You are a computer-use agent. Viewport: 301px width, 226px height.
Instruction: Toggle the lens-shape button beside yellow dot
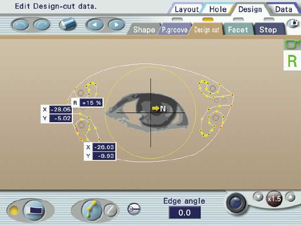(x=34, y=211)
